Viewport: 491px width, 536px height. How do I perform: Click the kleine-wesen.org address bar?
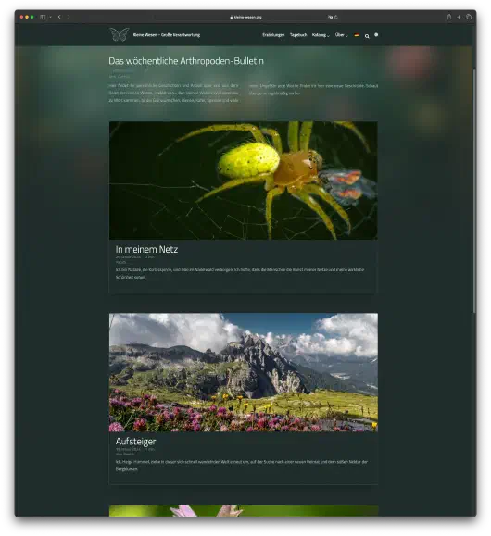click(x=245, y=17)
